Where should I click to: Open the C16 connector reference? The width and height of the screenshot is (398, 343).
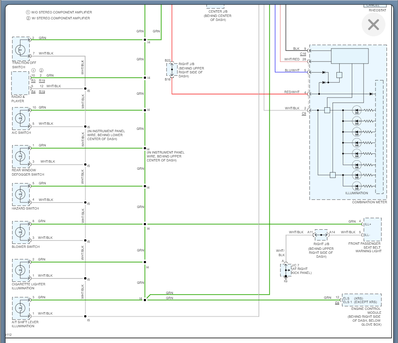pyautogui.click(x=303, y=54)
